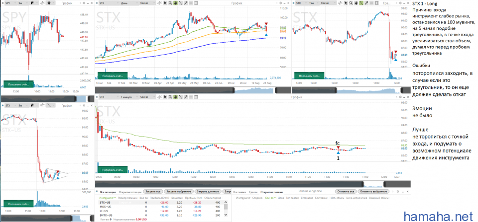Select the rectangle tool in STX 1-minute chart
This screenshot has width=478, height=222.
[196, 97]
